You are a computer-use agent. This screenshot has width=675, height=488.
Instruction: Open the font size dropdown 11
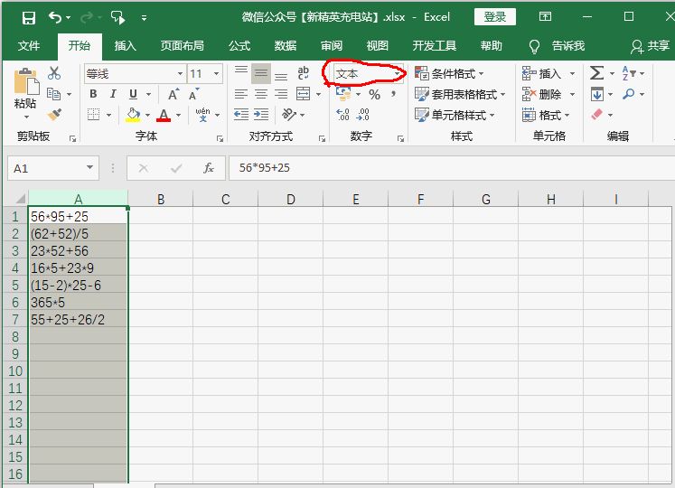pos(217,74)
